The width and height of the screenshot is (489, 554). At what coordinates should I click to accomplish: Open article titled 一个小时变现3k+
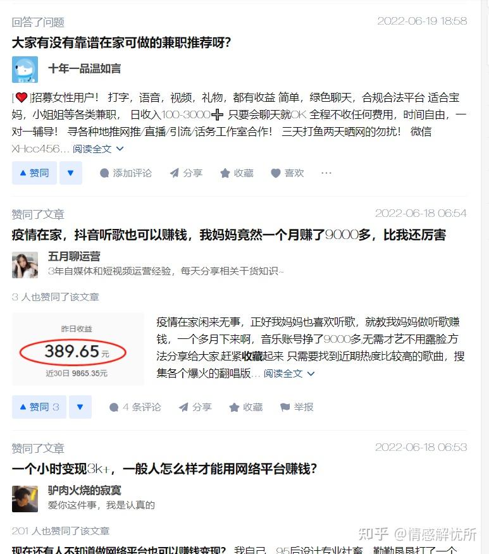[x=164, y=469]
